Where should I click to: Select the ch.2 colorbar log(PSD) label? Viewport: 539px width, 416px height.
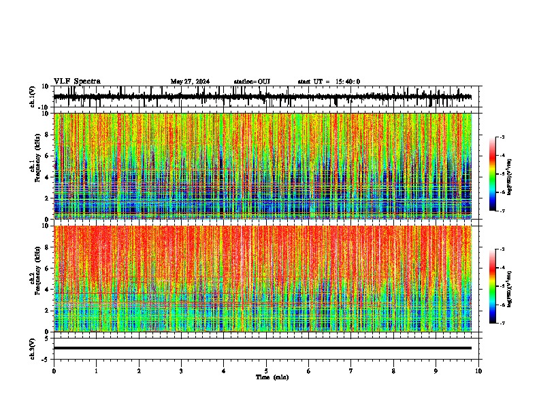(x=510, y=289)
